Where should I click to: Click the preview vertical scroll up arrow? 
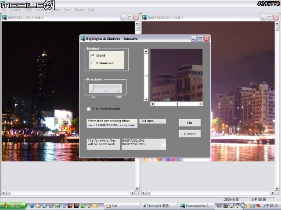[x=146, y=51]
